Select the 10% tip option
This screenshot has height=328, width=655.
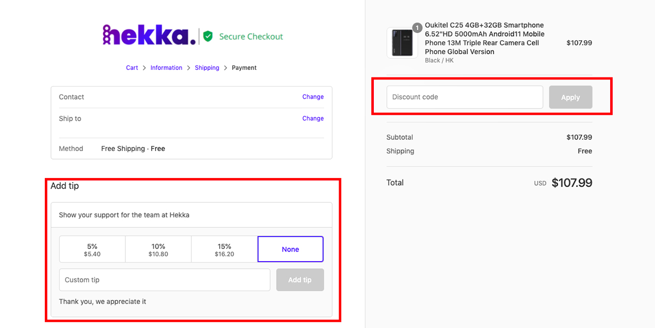[158, 250]
